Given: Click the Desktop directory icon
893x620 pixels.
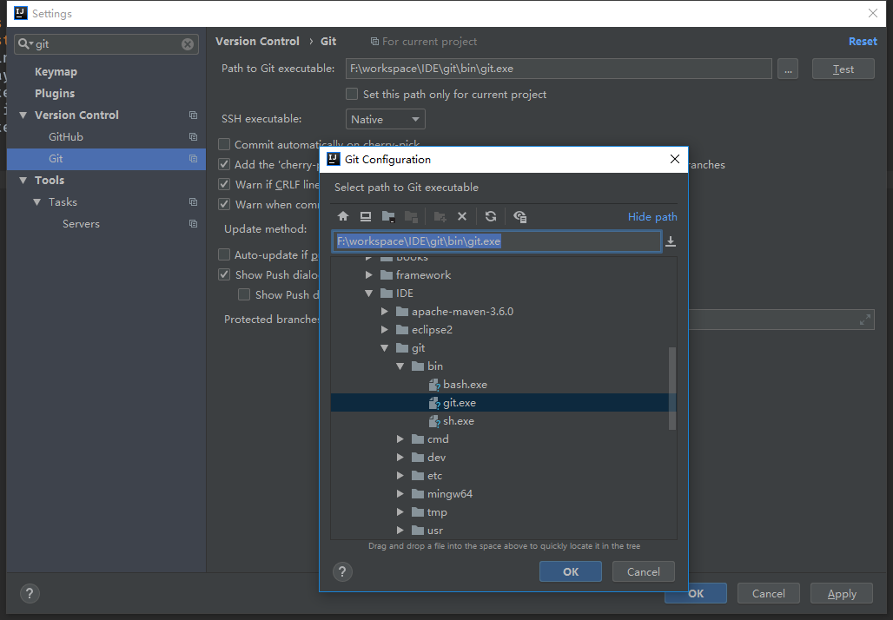Looking at the screenshot, I should coord(366,216).
